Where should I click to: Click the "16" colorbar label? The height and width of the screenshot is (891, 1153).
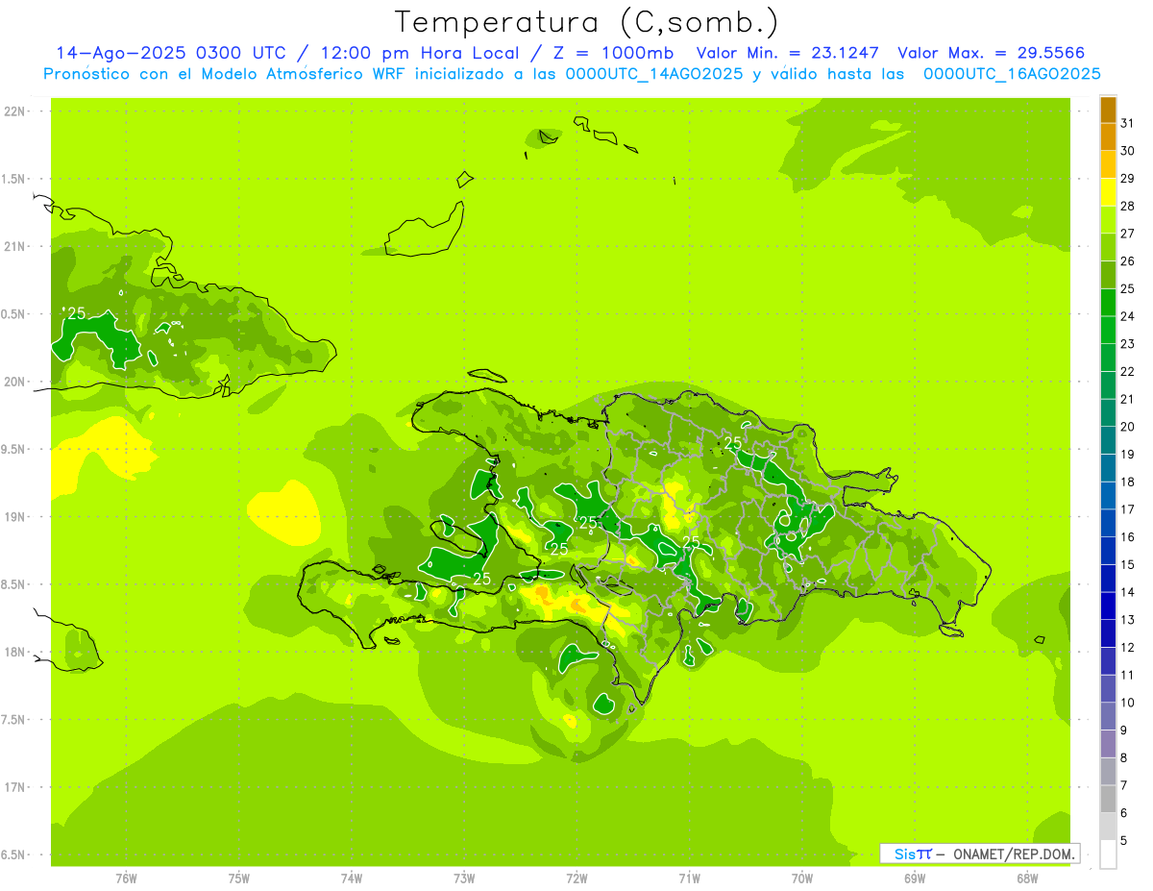click(x=1127, y=536)
